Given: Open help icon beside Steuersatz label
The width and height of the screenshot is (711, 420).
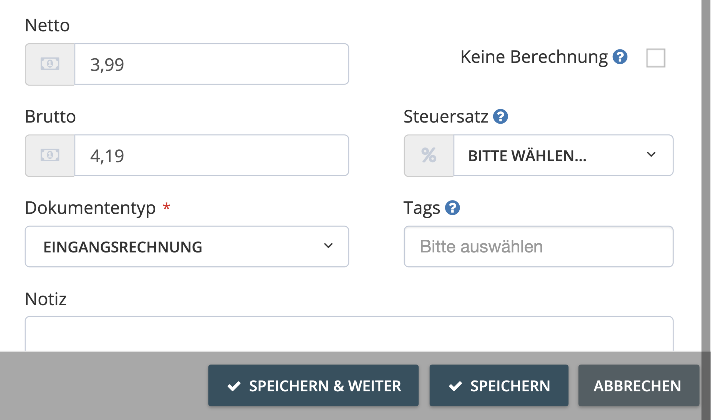Looking at the screenshot, I should pyautogui.click(x=500, y=116).
